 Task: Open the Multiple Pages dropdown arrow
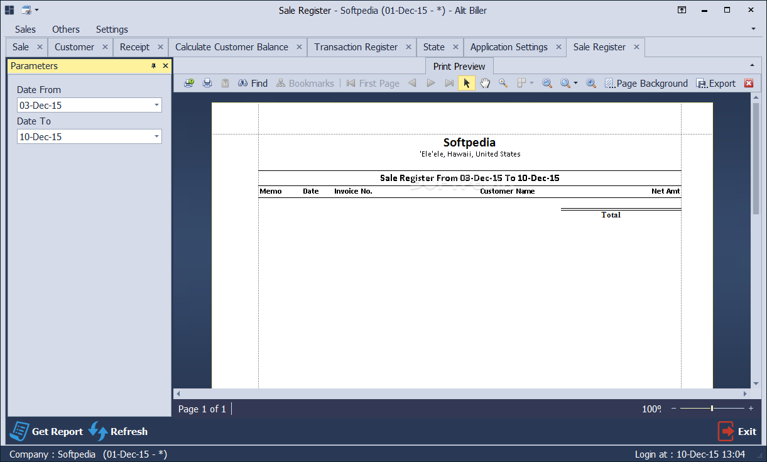(532, 83)
